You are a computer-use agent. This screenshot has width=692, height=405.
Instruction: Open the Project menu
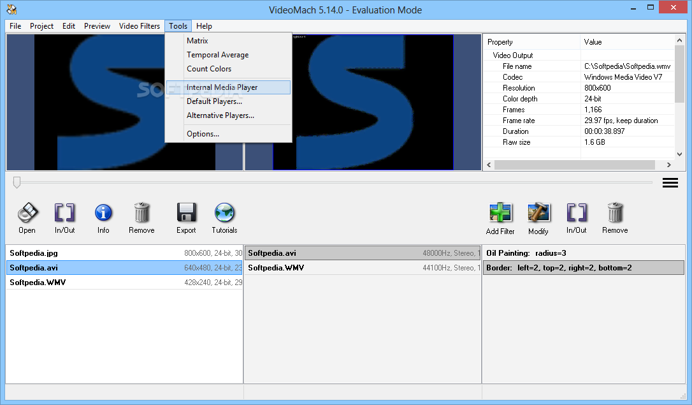click(x=41, y=26)
